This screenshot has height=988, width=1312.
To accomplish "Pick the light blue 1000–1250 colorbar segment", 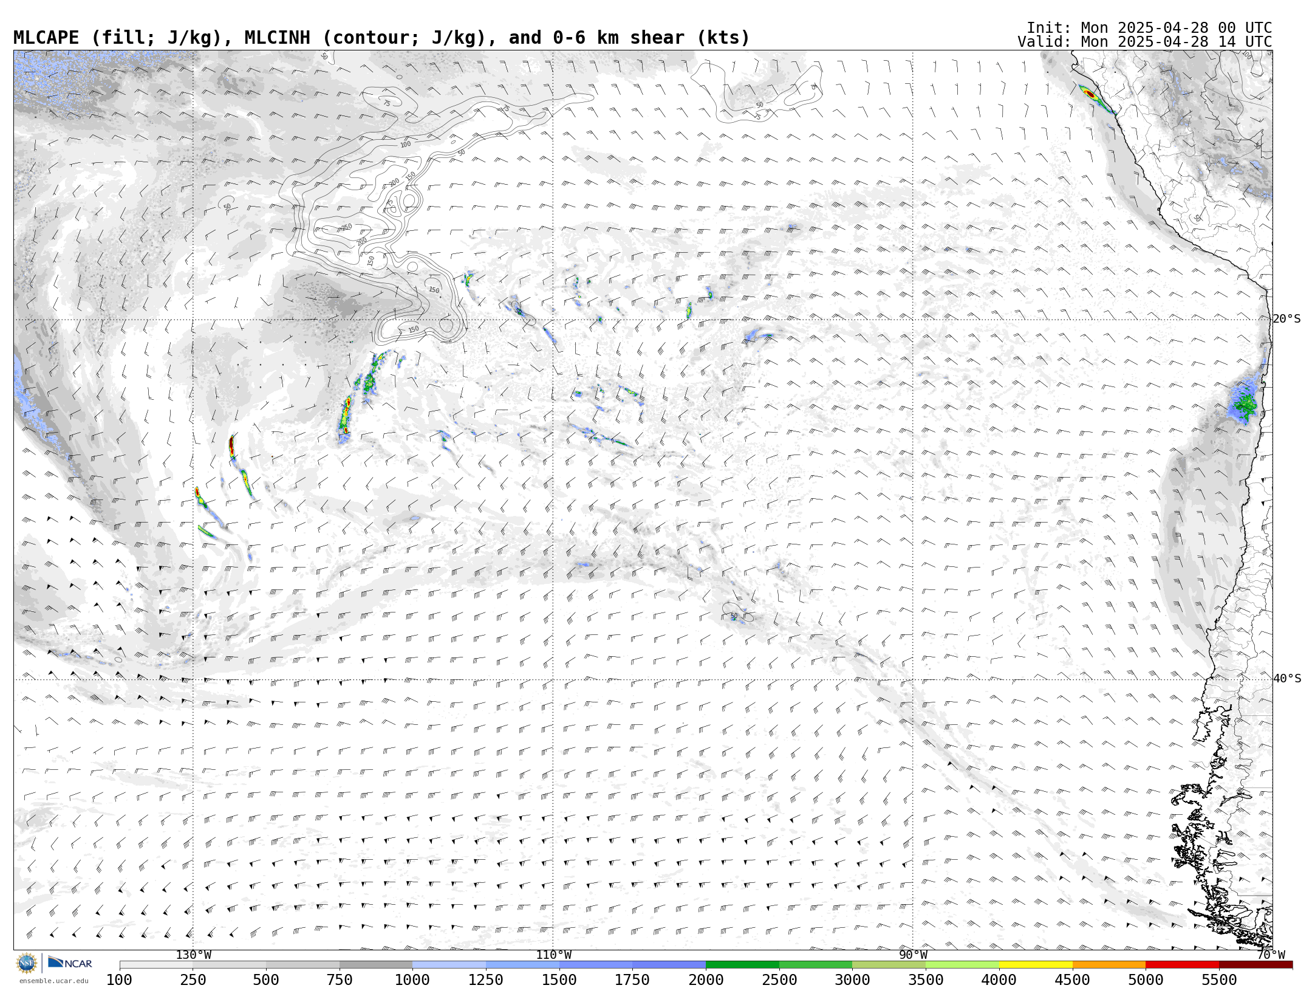I will (x=449, y=965).
